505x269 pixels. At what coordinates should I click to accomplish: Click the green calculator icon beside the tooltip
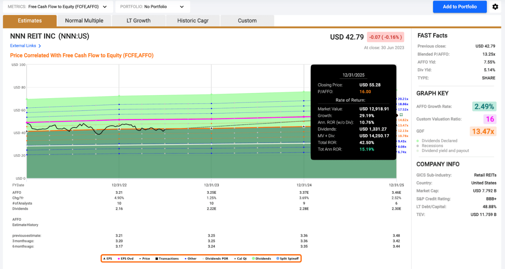pyautogui.click(x=401, y=115)
